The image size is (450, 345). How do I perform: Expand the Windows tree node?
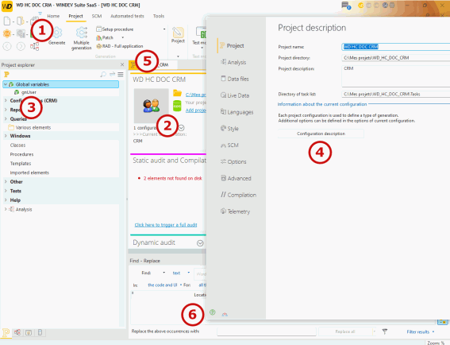click(6, 136)
